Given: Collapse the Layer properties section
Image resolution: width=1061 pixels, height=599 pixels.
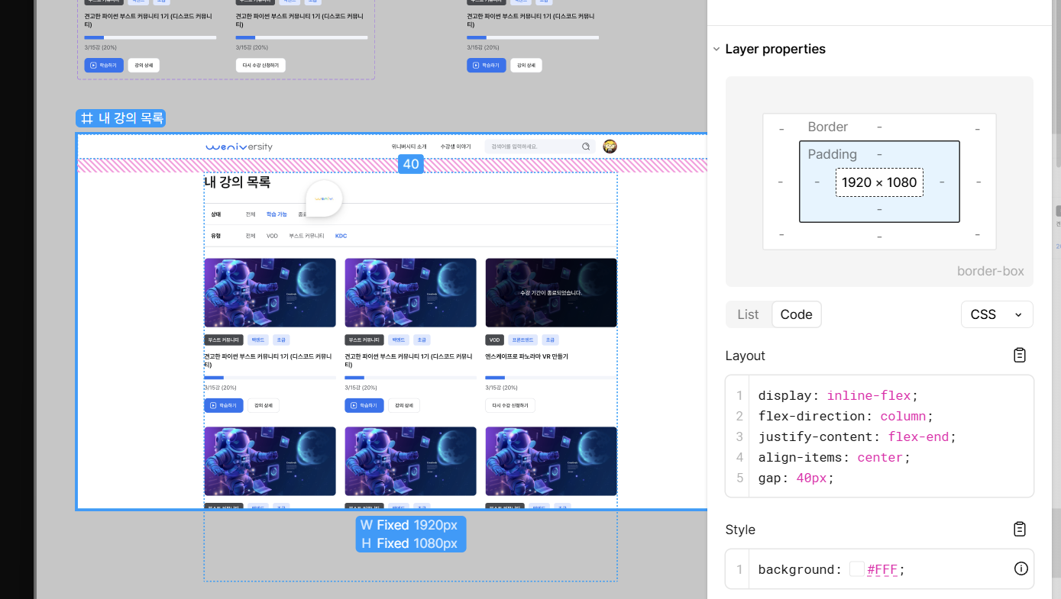Looking at the screenshot, I should (x=716, y=49).
